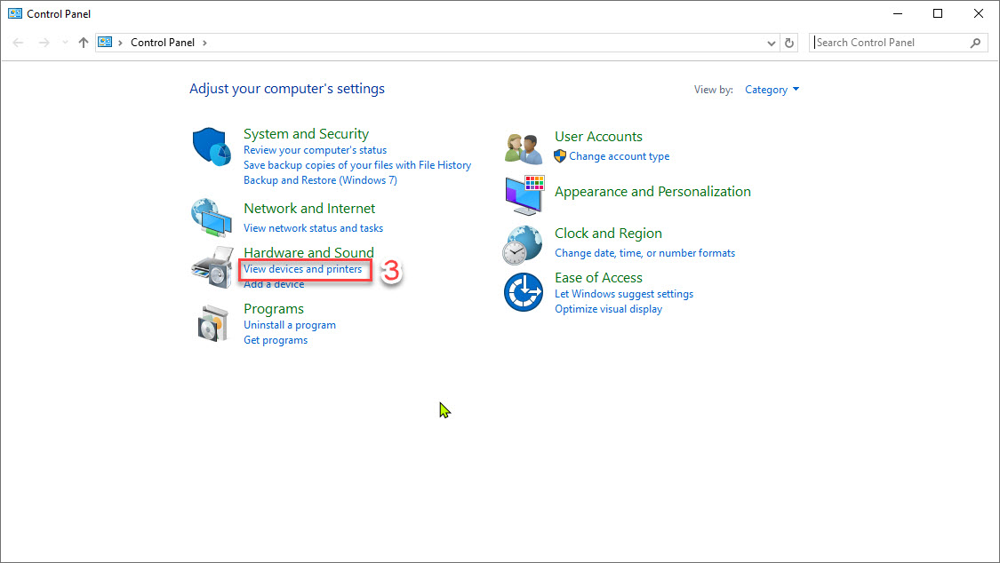Image resolution: width=1000 pixels, height=563 pixels.
Task: Click the Forward arrow in navigation bar
Action: [44, 43]
